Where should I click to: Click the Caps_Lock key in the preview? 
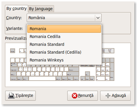pos(14,69)
